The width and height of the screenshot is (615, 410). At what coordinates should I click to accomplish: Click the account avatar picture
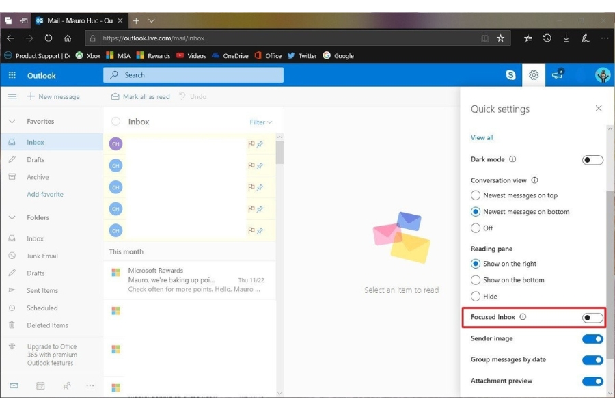click(602, 75)
